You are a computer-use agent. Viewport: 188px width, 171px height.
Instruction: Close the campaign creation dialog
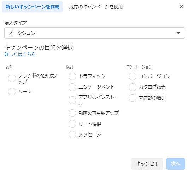(x=181, y=7)
